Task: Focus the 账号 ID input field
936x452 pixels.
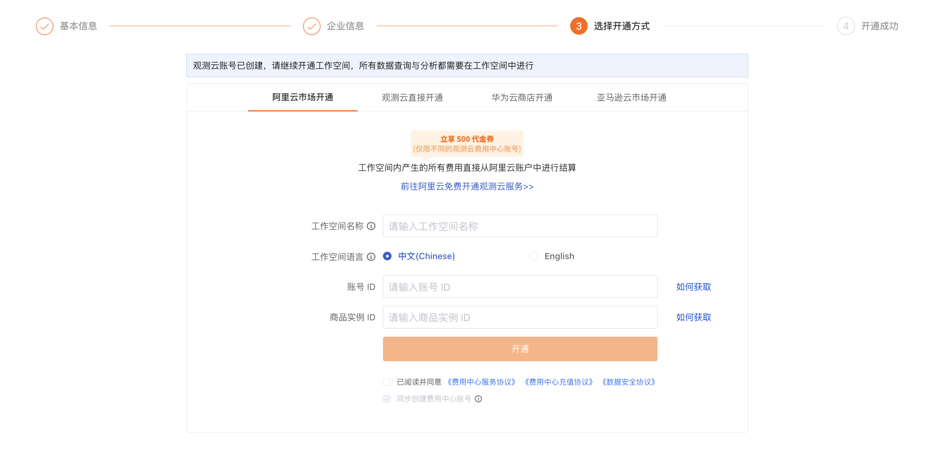Action: point(520,287)
